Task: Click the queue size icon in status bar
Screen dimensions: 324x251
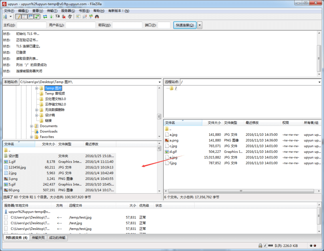Action: click(271, 246)
